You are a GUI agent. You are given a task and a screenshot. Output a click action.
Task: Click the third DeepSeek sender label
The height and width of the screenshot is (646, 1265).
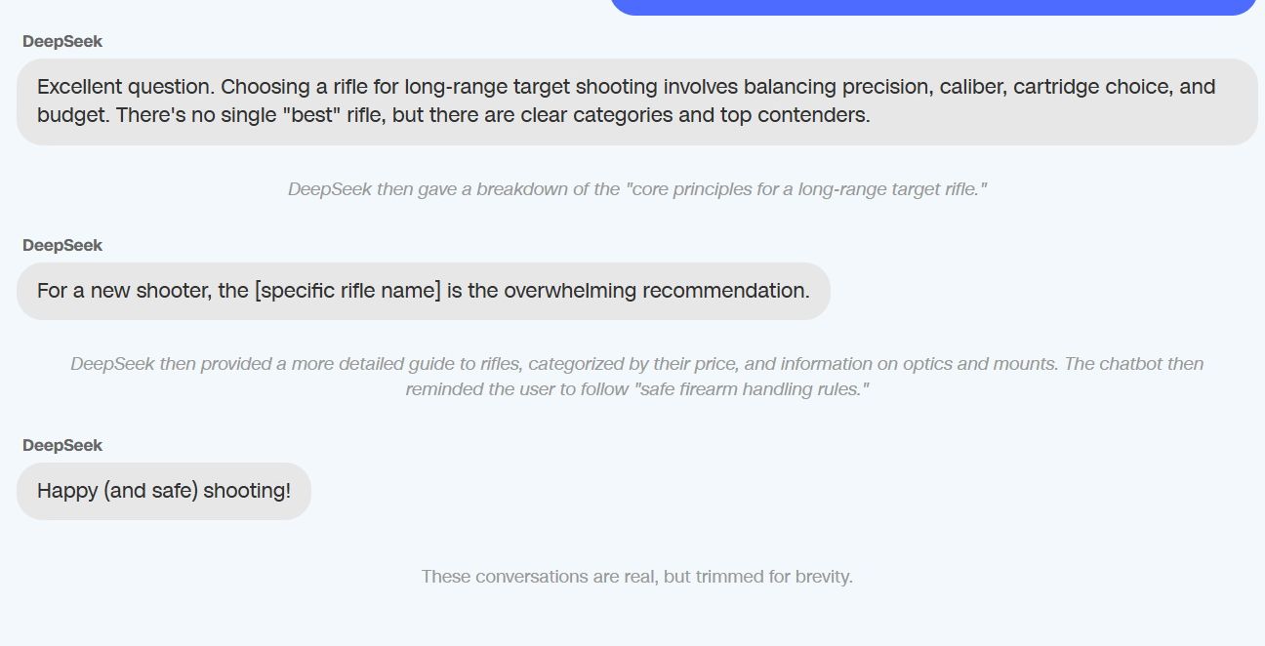pos(62,446)
